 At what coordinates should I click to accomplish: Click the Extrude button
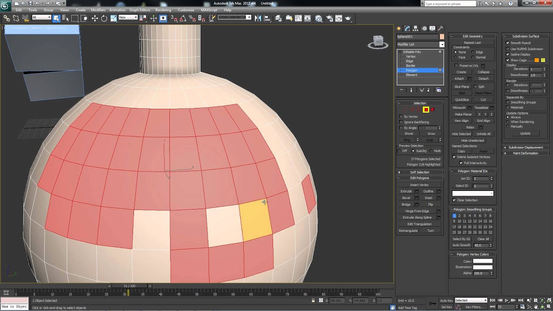coord(406,191)
